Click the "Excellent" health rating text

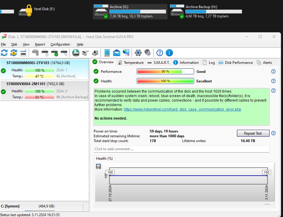(204, 81)
